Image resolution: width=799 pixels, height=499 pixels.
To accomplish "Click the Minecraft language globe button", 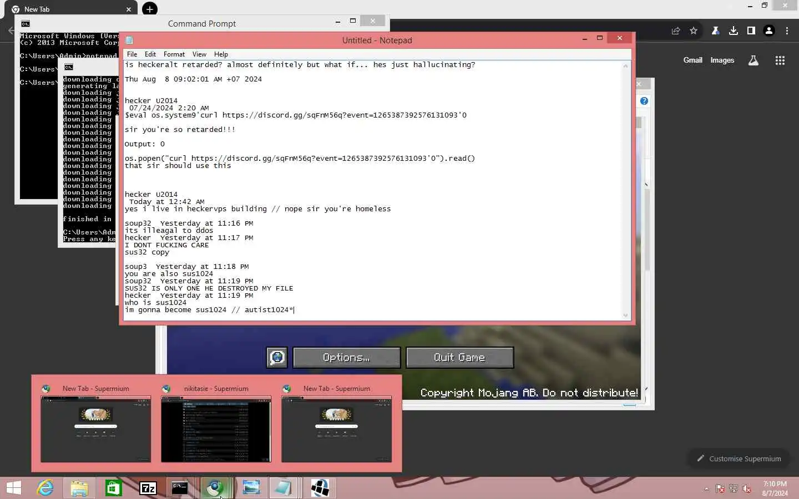I will [x=277, y=358].
